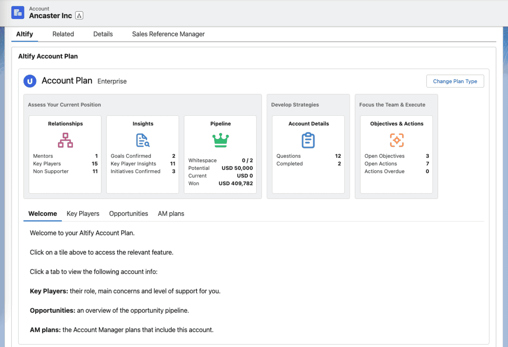Open the Sales Reference Manager tab
Viewport: 508px width, 347px height.
(x=168, y=34)
